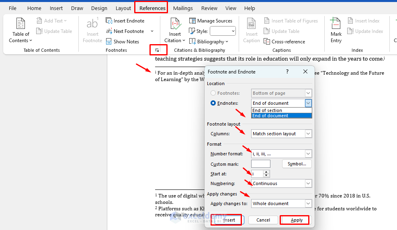Decrease the Start at spinner value
The height and width of the screenshot is (230, 397).
point(266,175)
